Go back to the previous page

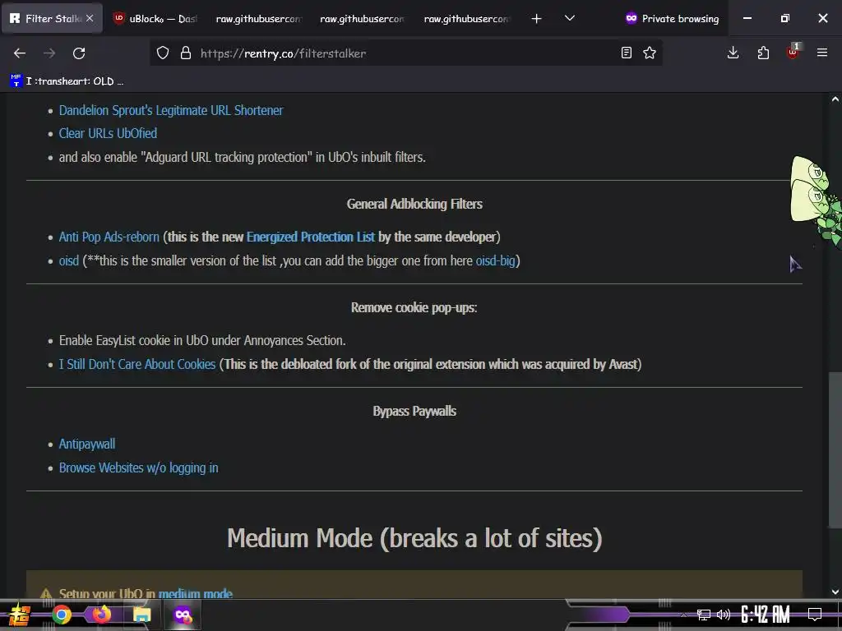click(x=20, y=53)
